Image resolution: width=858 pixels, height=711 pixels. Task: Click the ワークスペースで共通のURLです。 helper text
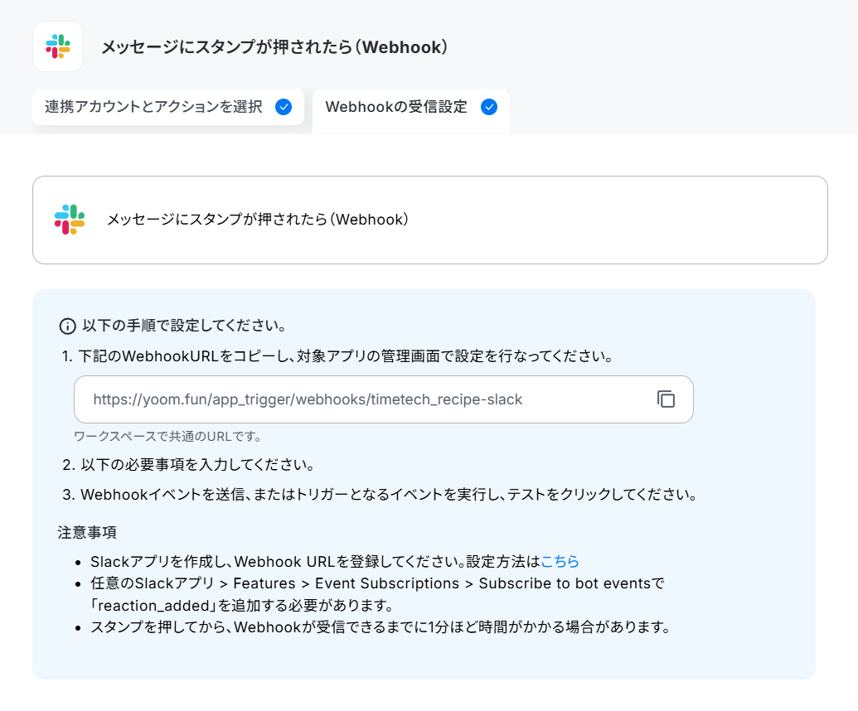pyautogui.click(x=167, y=437)
